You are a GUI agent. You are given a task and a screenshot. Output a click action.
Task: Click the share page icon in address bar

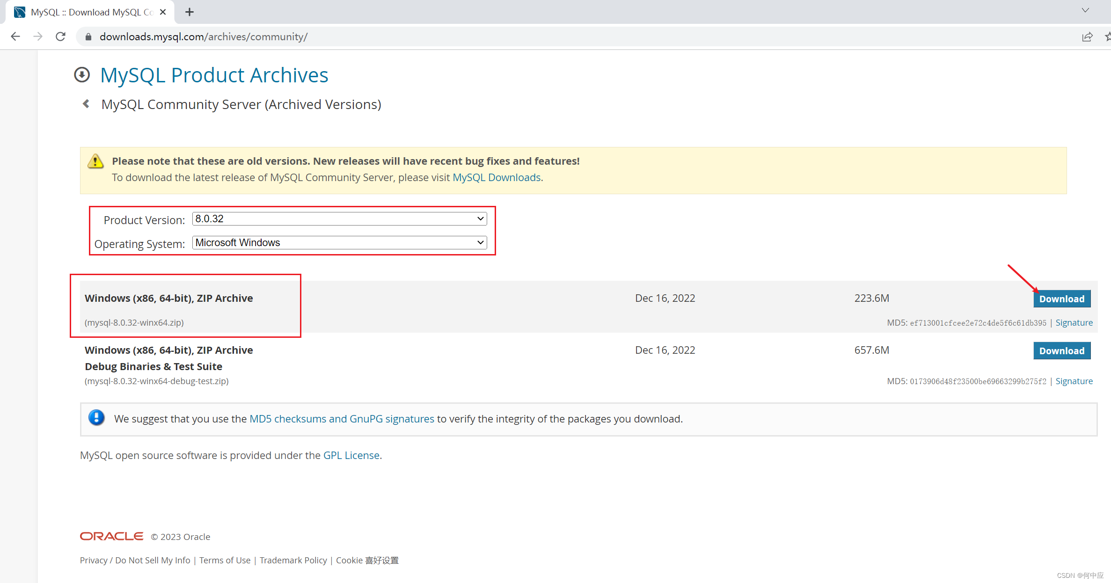coord(1087,36)
